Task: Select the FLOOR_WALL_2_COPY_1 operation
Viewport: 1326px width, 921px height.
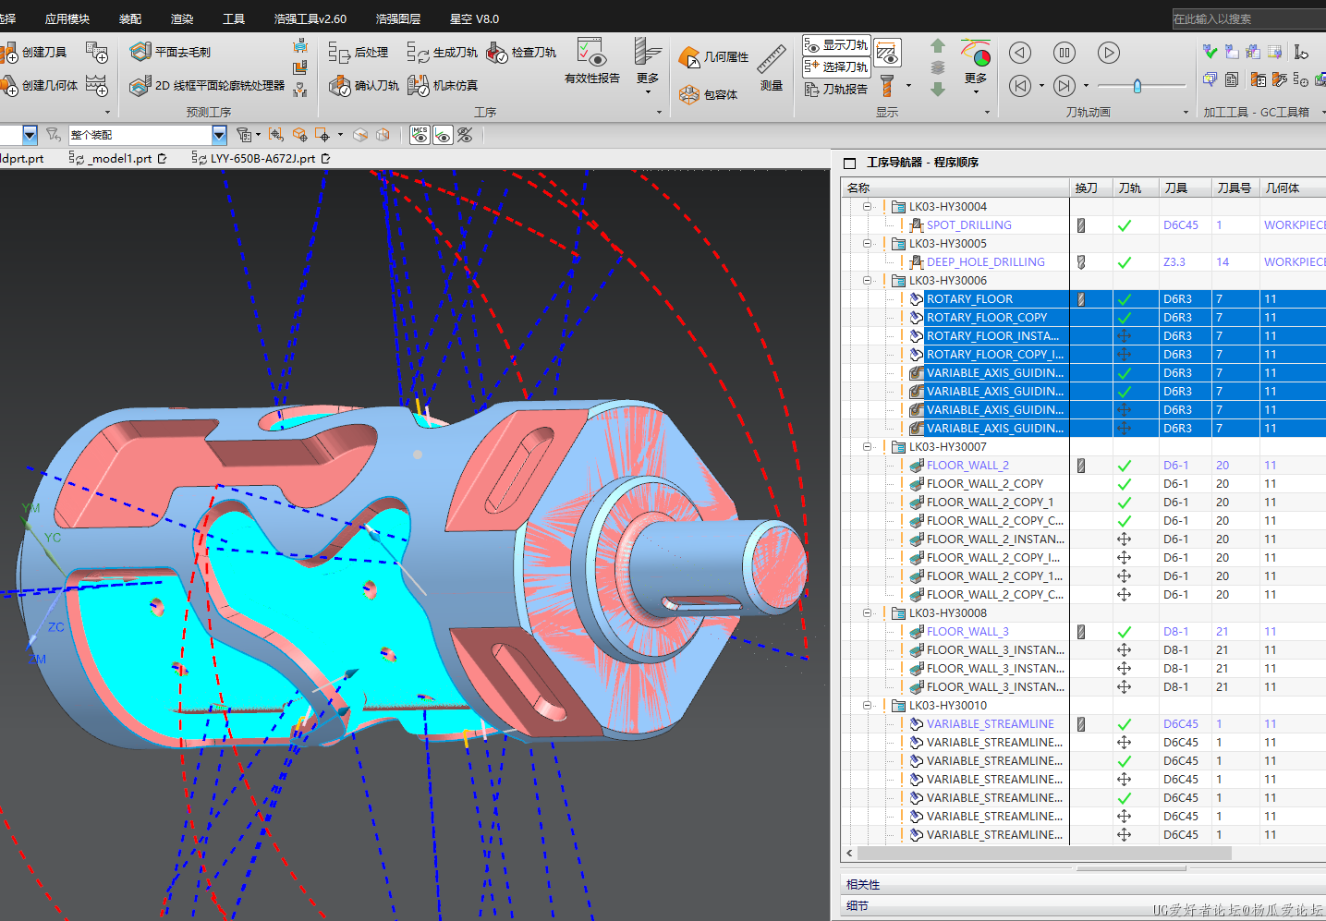Action: click(990, 503)
